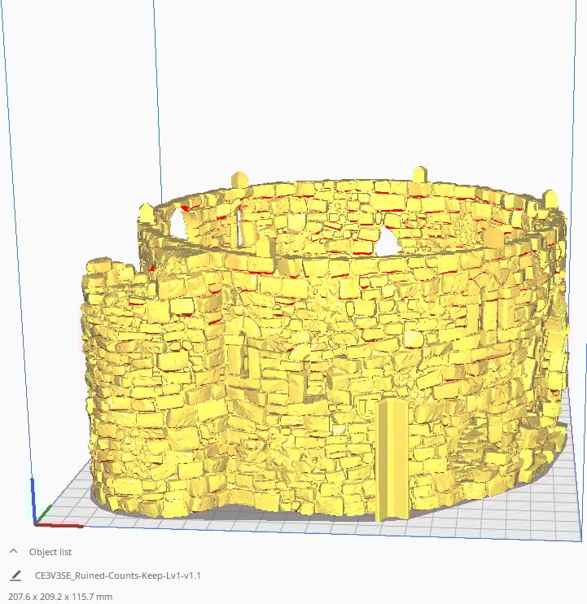The image size is (587, 604).
Task: Click the pointed merlon at top center-right
Action: pos(419,174)
